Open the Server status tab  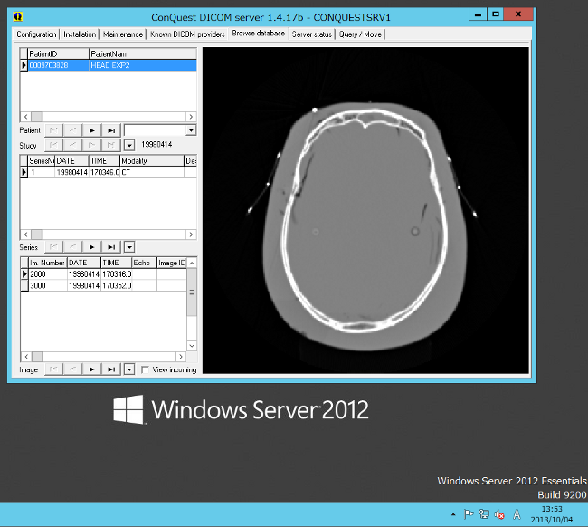tap(312, 34)
